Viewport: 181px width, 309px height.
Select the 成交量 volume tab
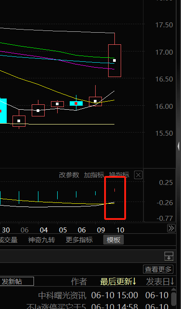[8, 240]
